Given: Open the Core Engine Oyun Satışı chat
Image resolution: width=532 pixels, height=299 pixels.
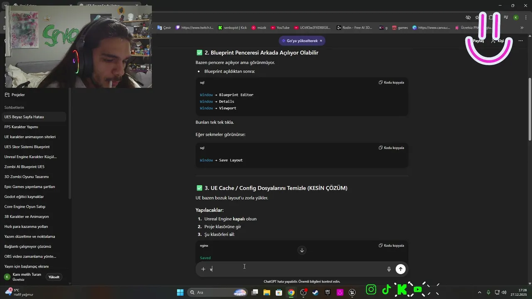Looking at the screenshot, I should pyautogui.click(x=33, y=207).
